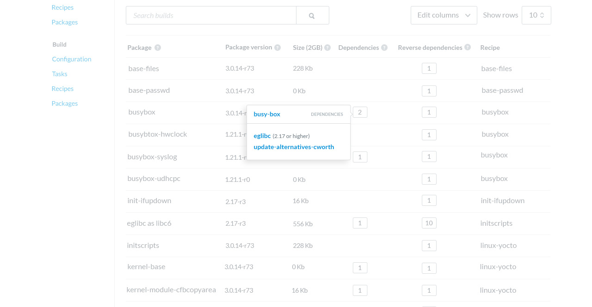Screen dimensions: 592x307
Task: Click the busy-box title in popup
Action: click(267, 114)
